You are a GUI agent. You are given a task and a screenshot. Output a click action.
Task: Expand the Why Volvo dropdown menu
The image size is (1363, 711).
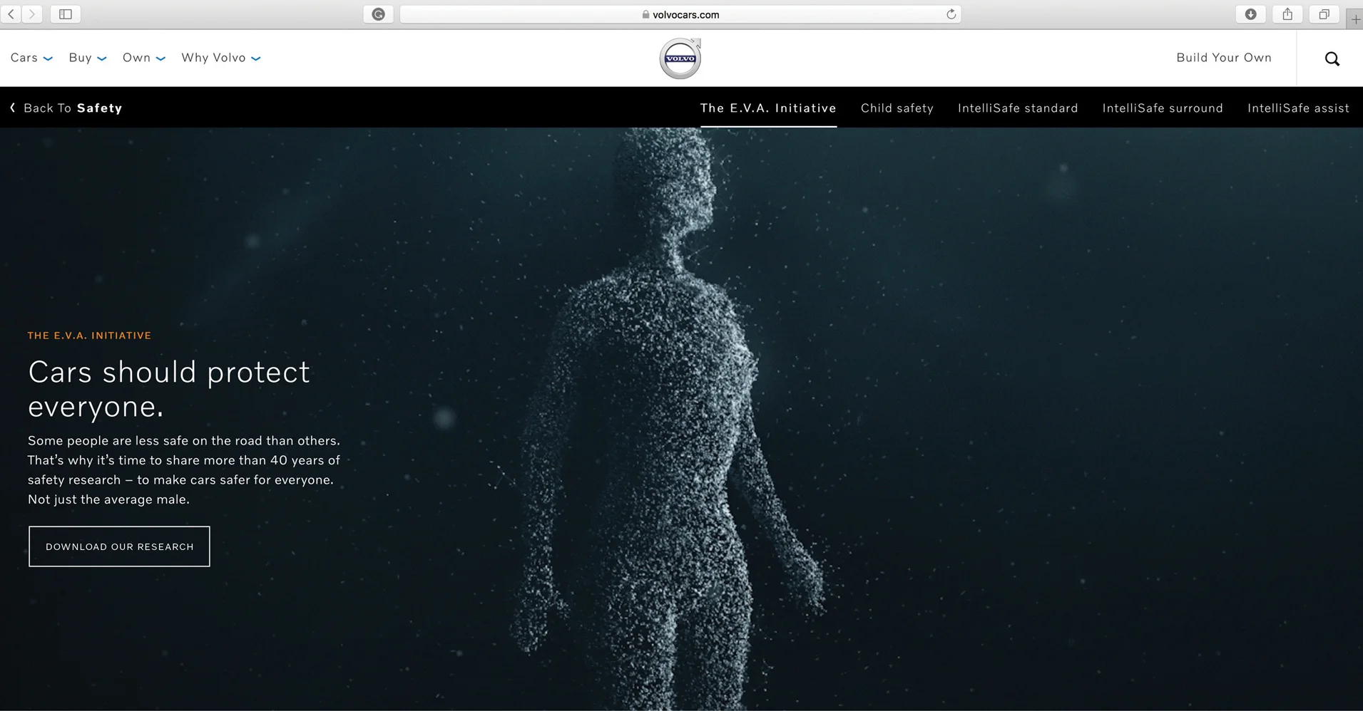click(221, 58)
